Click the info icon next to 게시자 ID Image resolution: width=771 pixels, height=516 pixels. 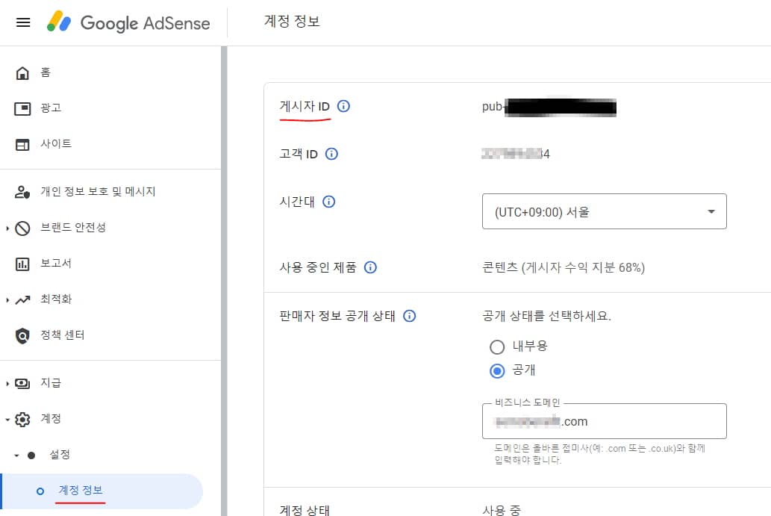[x=343, y=106]
